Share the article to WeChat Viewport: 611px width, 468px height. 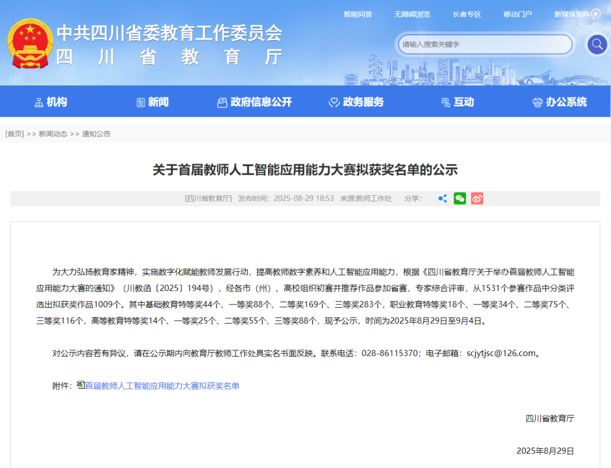coord(459,199)
